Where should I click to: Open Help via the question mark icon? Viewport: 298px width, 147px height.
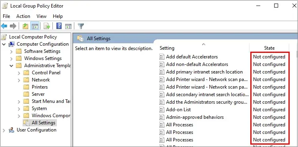point(59,26)
